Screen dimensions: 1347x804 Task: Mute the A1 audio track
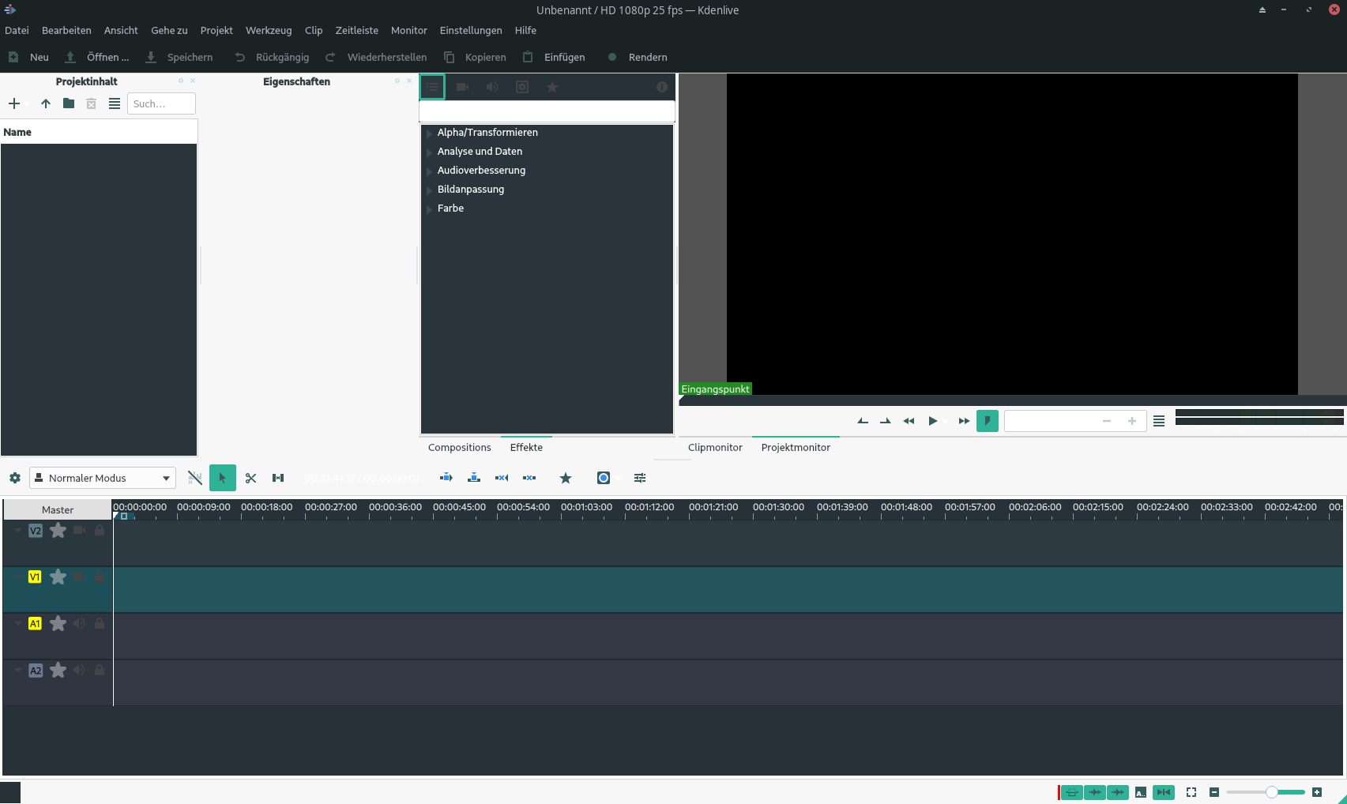pyautogui.click(x=79, y=624)
